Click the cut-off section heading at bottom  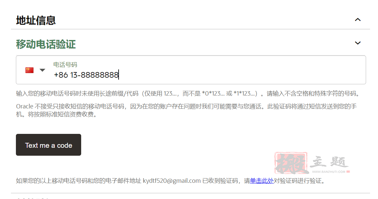[32, 198]
